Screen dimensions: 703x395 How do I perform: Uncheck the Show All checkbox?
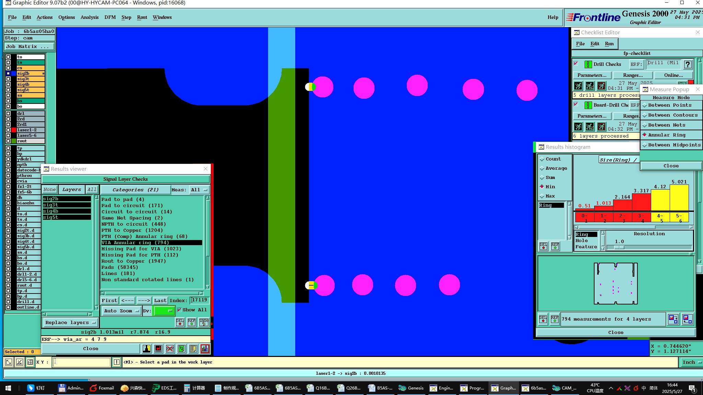tap(179, 310)
